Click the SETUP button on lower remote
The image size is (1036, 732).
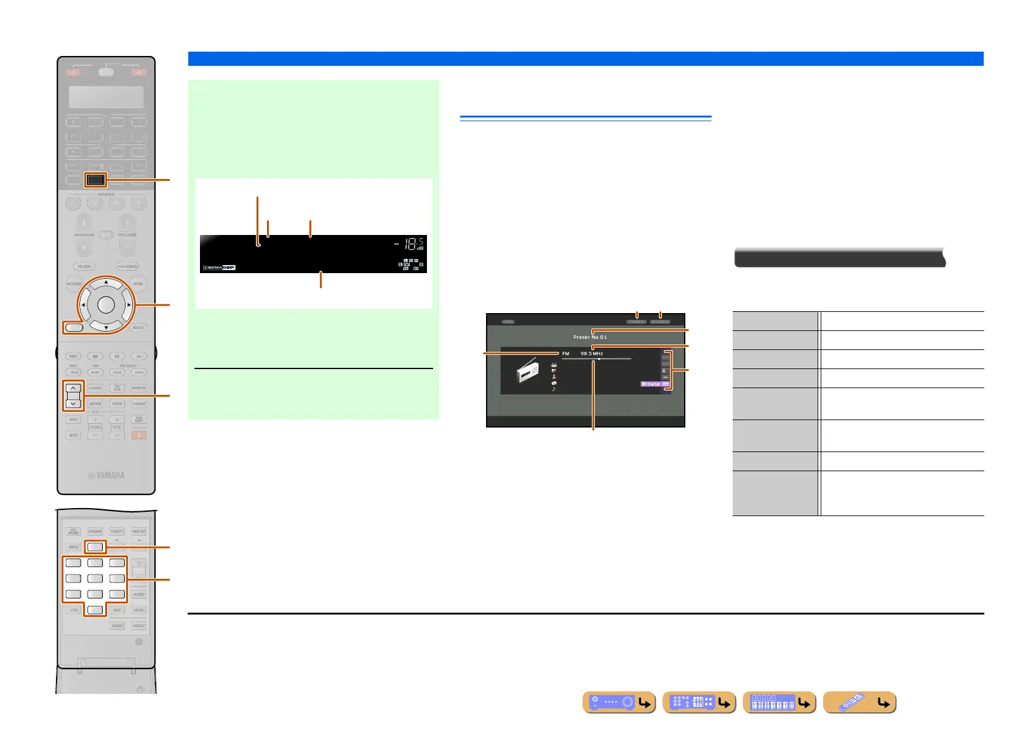tap(139, 626)
